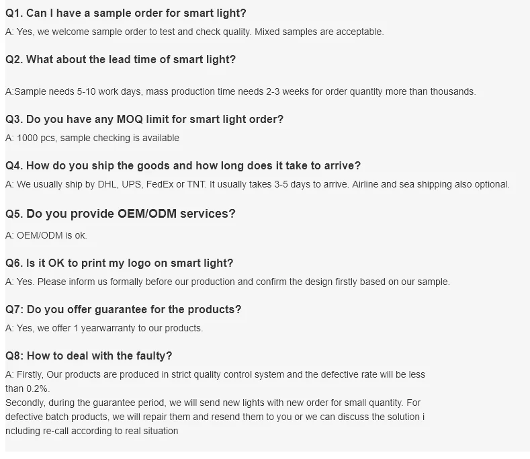Click the line about strict quality control system

216,375
